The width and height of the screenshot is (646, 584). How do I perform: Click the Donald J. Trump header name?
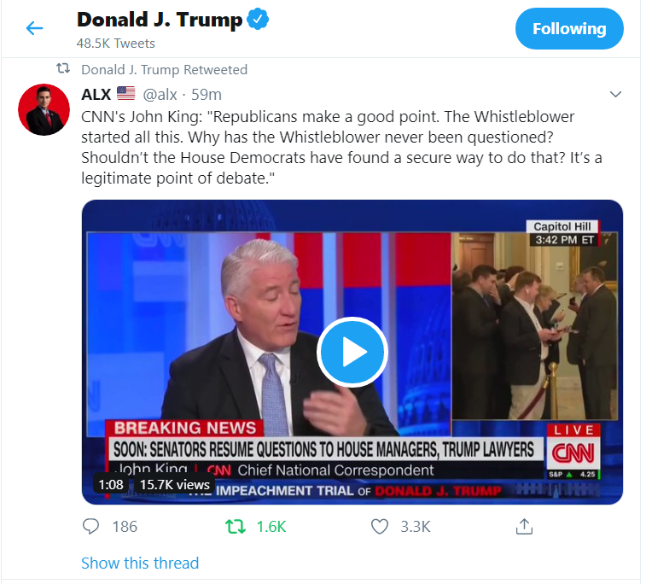(160, 20)
